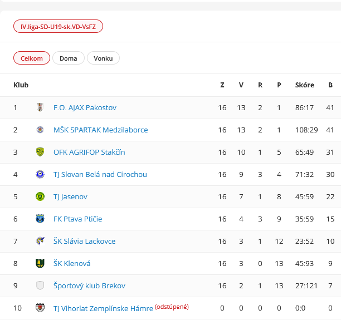Click the OFK AGRIFOP Stakčín yellow crest

[40, 152]
